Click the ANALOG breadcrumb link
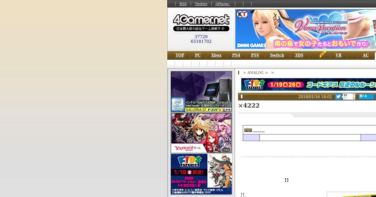This screenshot has height=197, width=376. coord(255,73)
